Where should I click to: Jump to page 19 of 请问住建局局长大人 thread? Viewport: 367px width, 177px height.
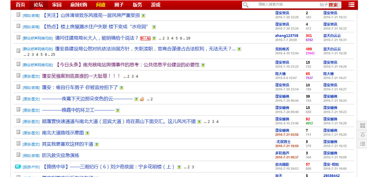(x=188, y=38)
